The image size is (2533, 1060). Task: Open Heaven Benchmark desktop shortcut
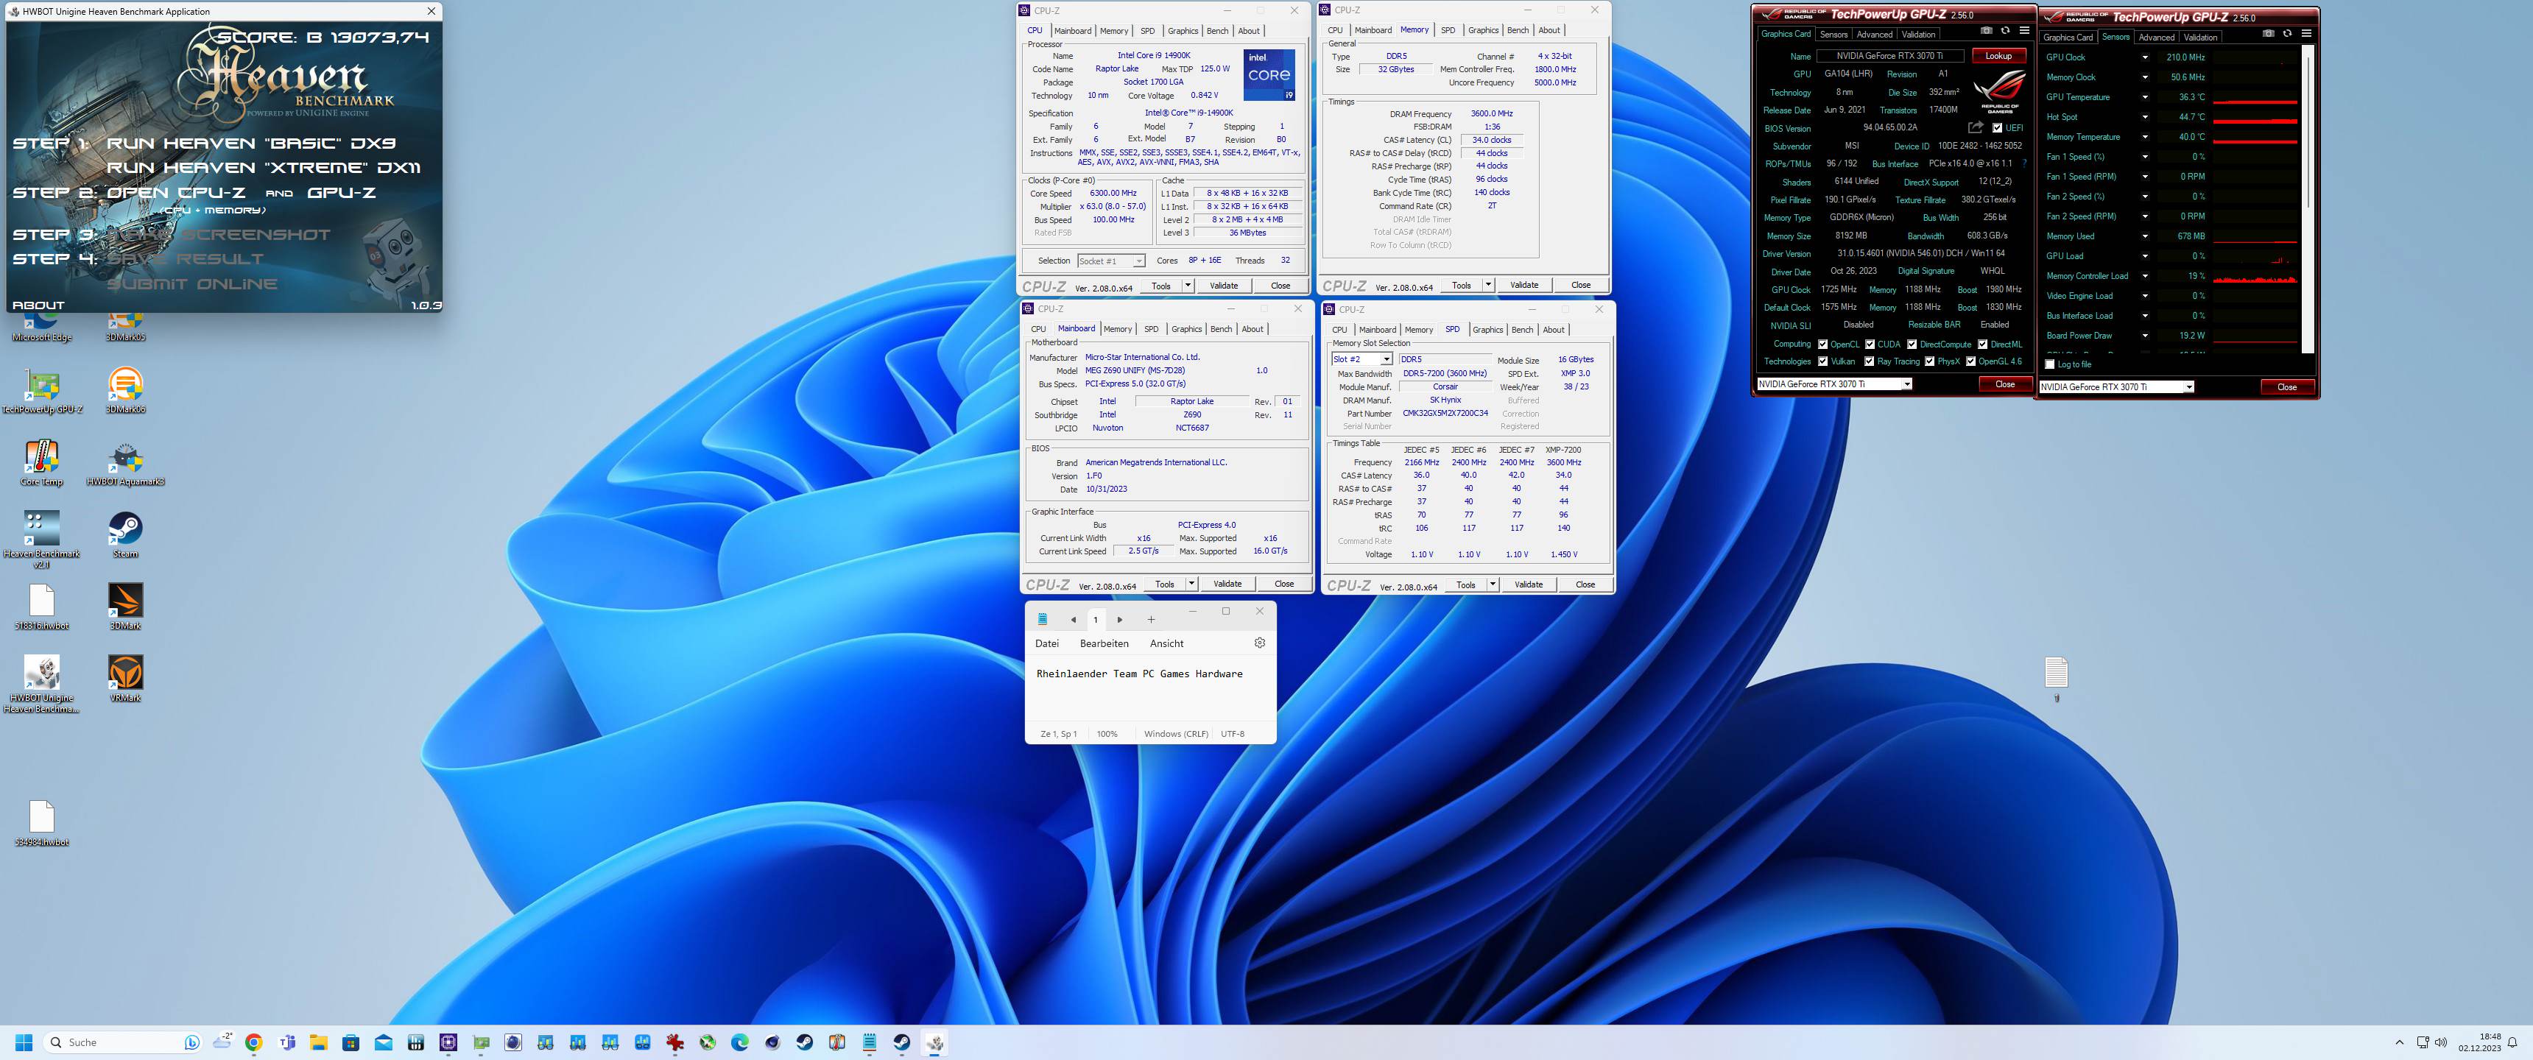42,540
